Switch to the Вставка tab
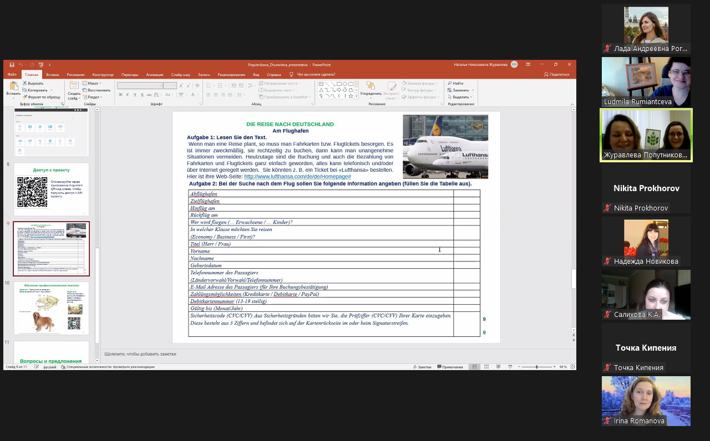 [53, 74]
